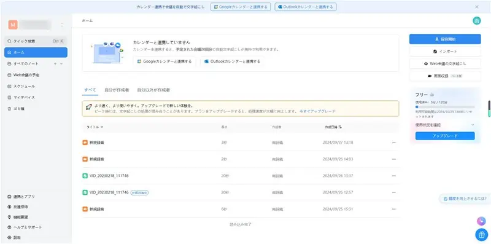Open the more menu for the 2024/09/27 13:18 row
This screenshot has width=491, height=244.
pyautogui.click(x=394, y=143)
